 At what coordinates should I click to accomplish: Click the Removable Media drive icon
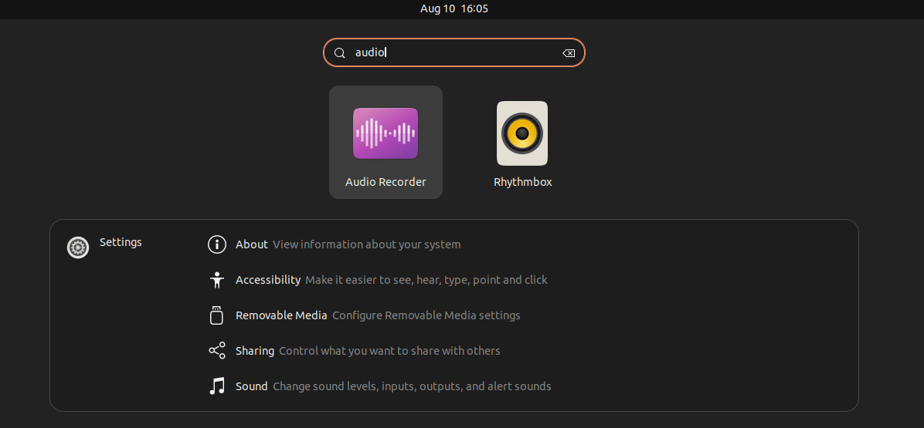[217, 315]
